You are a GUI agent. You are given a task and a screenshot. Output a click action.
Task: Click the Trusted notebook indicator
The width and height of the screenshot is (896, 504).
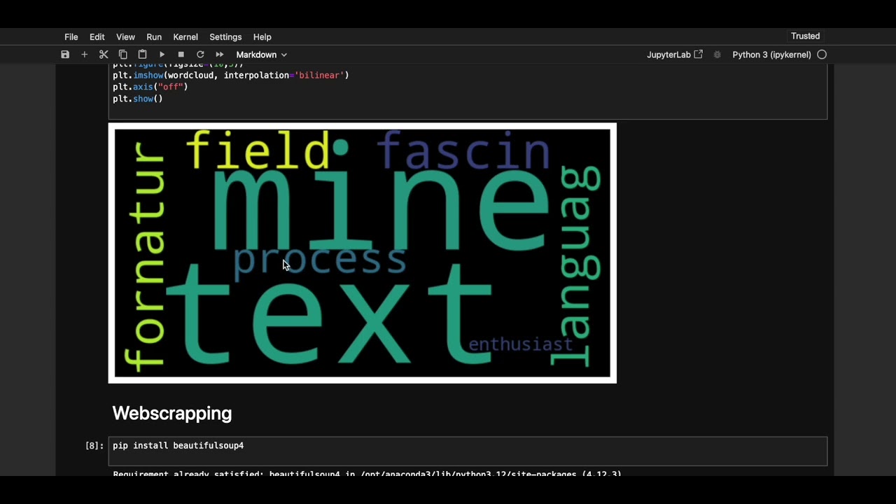(805, 36)
